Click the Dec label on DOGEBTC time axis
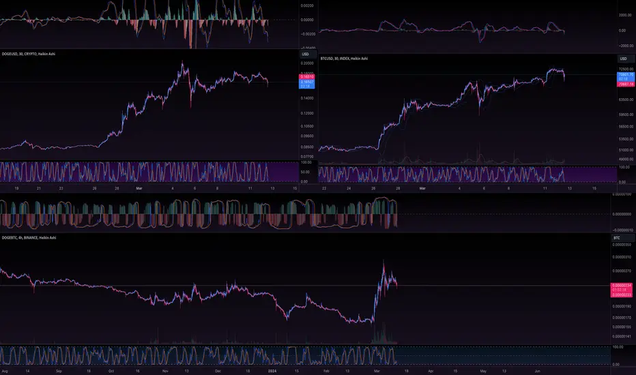 pos(218,371)
